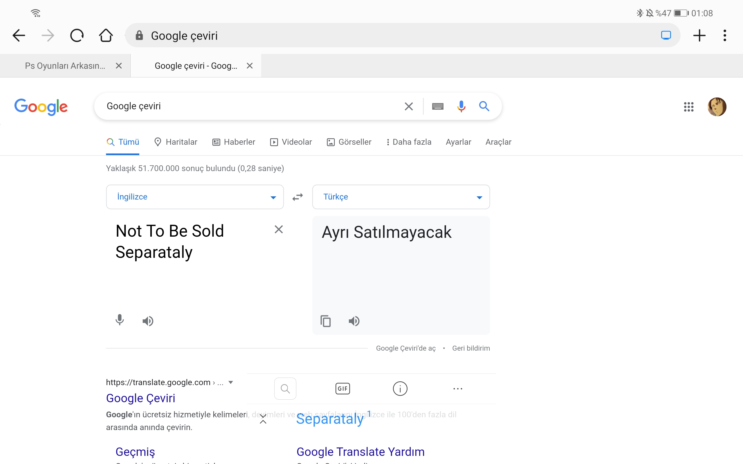Open a new tab with the plus icon
743x464 pixels.
point(699,36)
